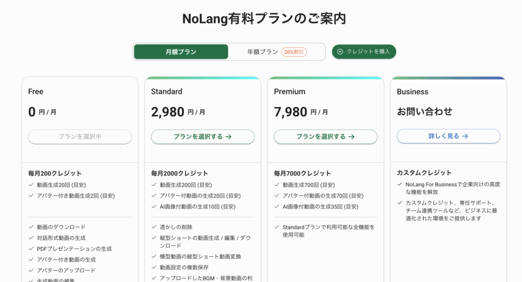Click checkmark icon next to 透かしの削除

(154, 227)
